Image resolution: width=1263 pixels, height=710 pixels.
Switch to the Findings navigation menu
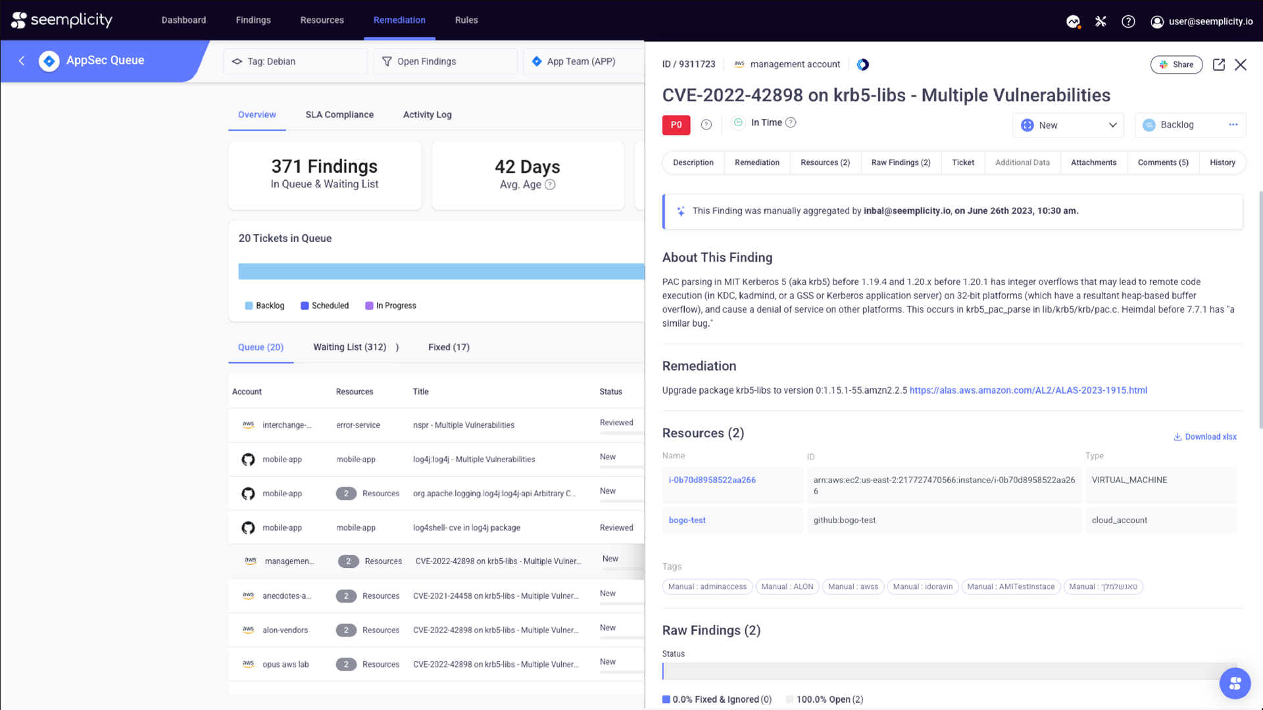(x=253, y=20)
